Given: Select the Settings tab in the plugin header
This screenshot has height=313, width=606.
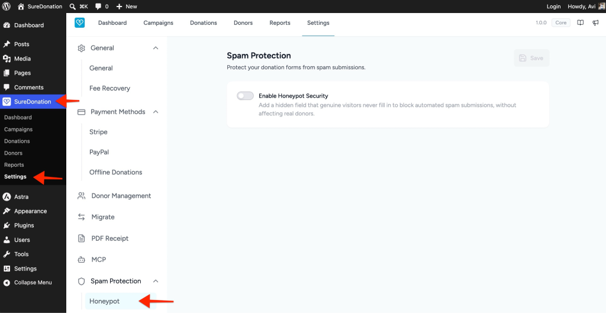Looking at the screenshot, I should point(318,23).
